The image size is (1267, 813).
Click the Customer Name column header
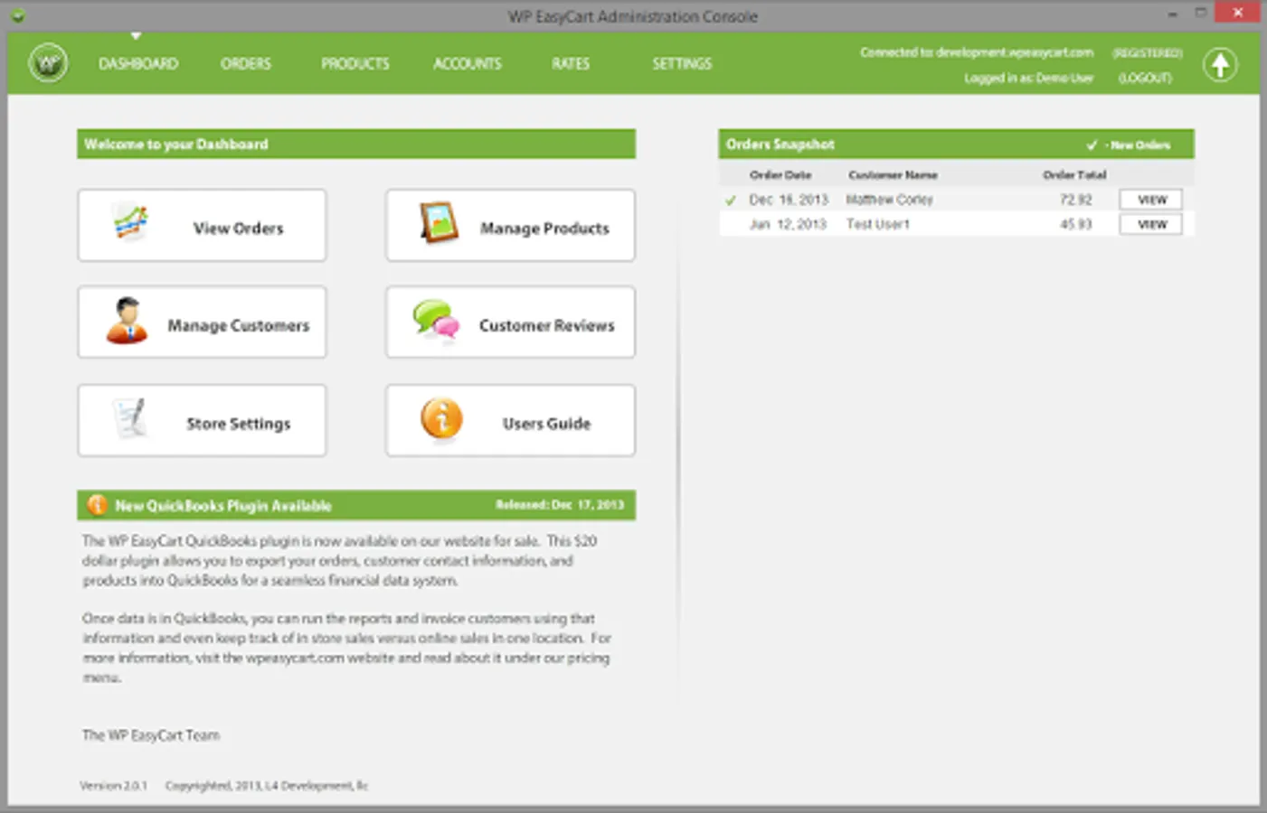click(x=893, y=174)
